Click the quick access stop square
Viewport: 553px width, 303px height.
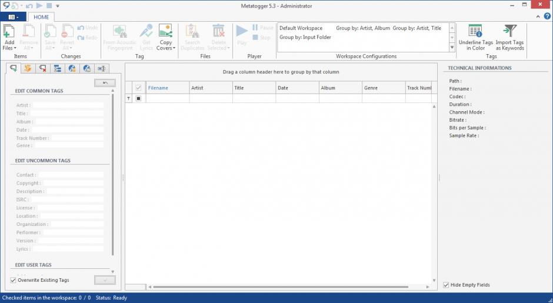click(49, 6)
